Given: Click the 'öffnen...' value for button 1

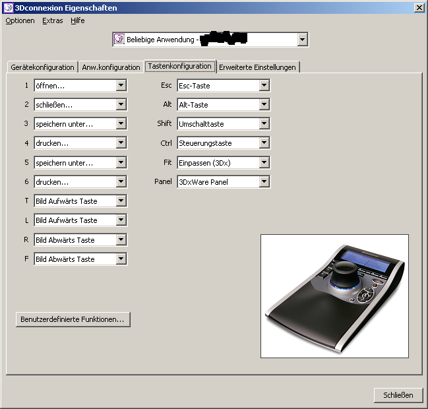Looking at the screenshot, I should click(x=50, y=86).
